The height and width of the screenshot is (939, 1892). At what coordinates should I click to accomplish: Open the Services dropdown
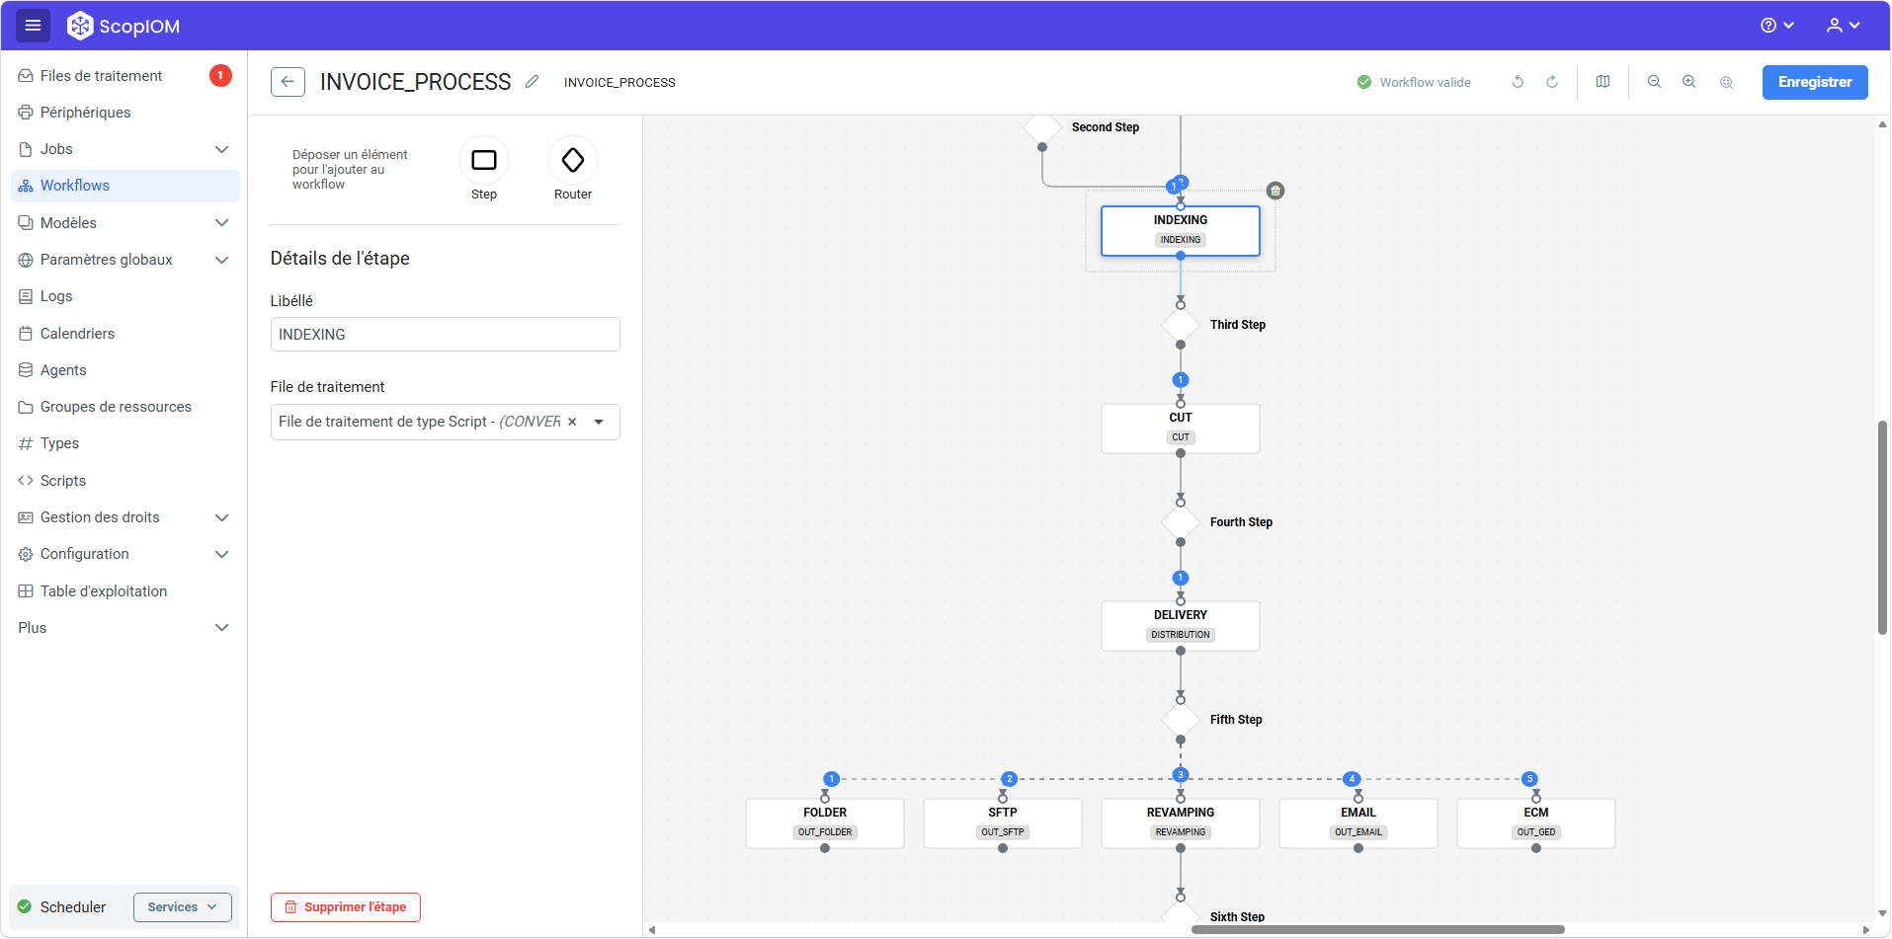coord(183,907)
